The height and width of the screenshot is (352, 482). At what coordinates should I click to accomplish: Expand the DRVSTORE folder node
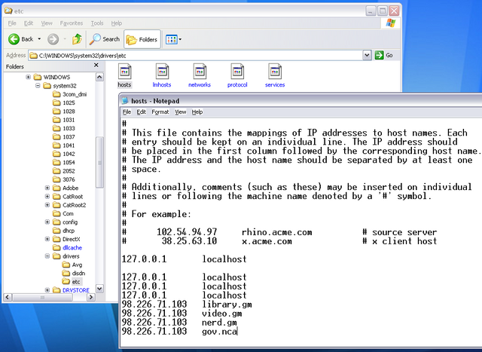point(47,290)
